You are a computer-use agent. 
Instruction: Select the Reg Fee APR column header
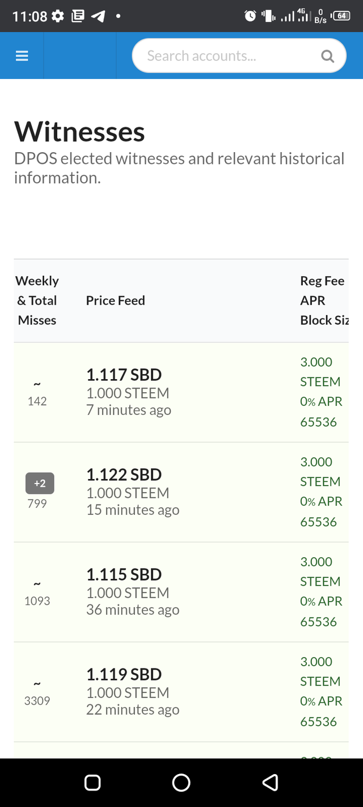[x=324, y=300]
